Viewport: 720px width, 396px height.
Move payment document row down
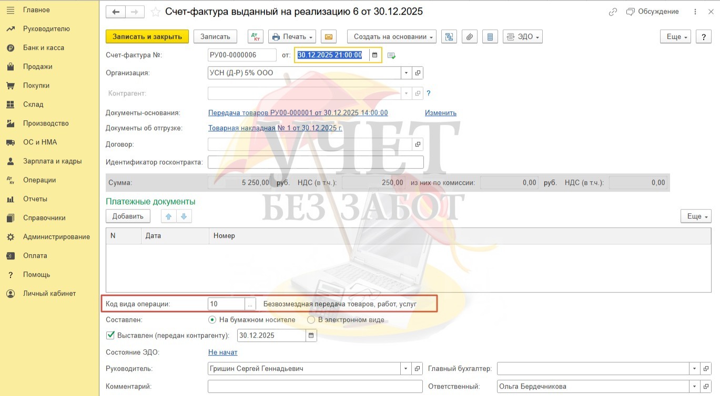(184, 216)
